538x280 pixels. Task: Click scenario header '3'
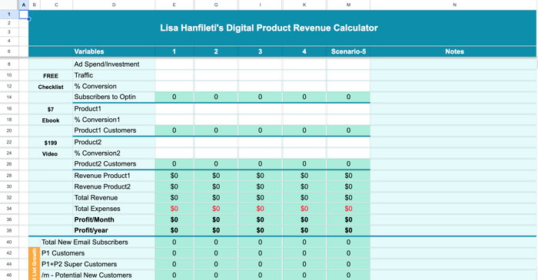(x=260, y=51)
